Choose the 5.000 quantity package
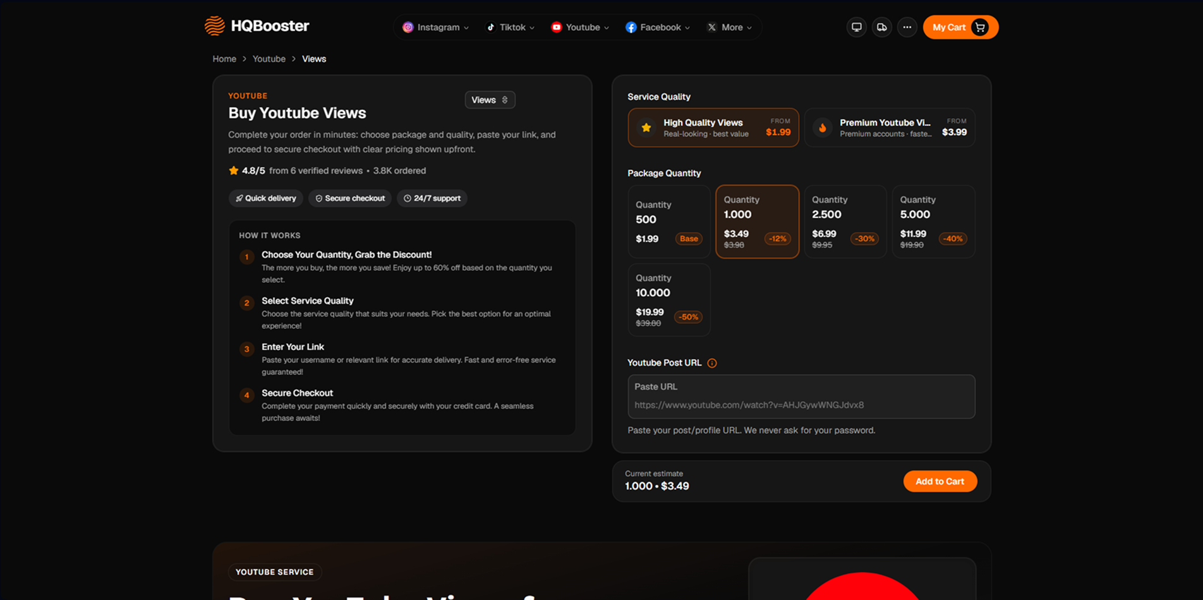Image resolution: width=1203 pixels, height=600 pixels. (x=933, y=222)
